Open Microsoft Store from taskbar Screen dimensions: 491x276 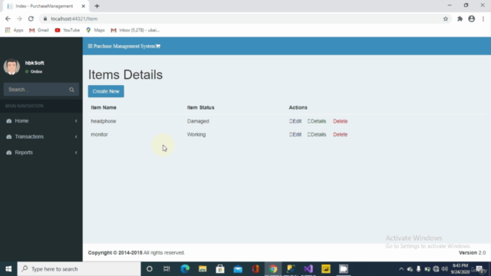pos(220,269)
